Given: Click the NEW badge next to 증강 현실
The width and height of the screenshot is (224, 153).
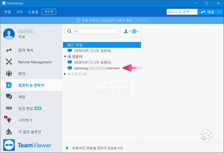Looking at the screenshot, I should pos(38,108).
